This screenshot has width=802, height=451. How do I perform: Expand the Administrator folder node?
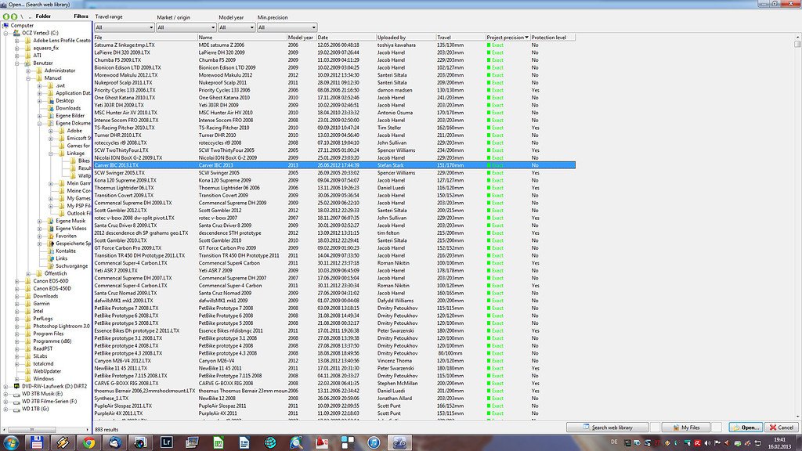click(28, 71)
